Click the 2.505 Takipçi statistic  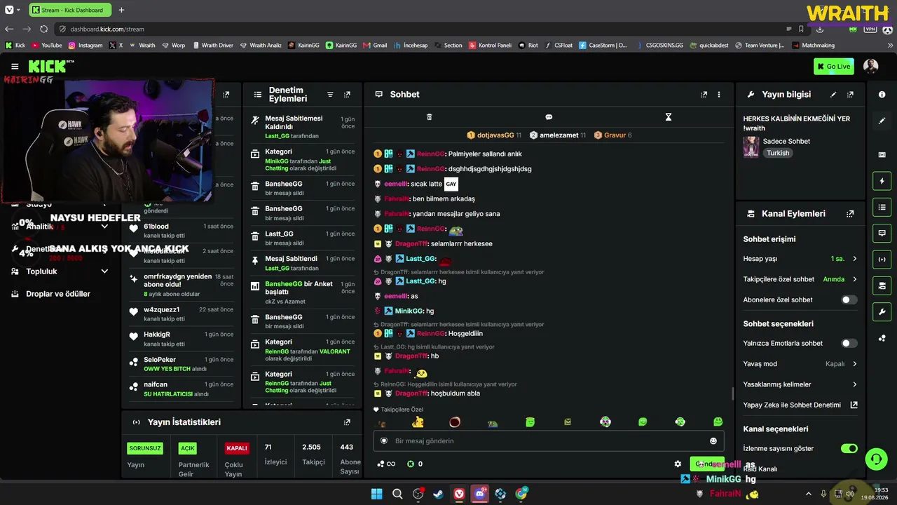tap(313, 454)
